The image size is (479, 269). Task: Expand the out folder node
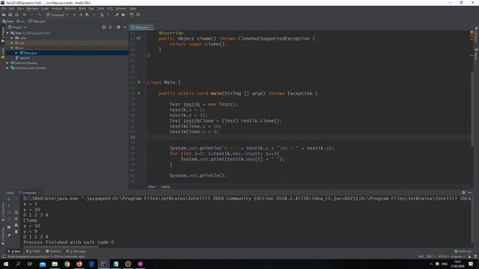pyautogui.click(x=12, y=43)
